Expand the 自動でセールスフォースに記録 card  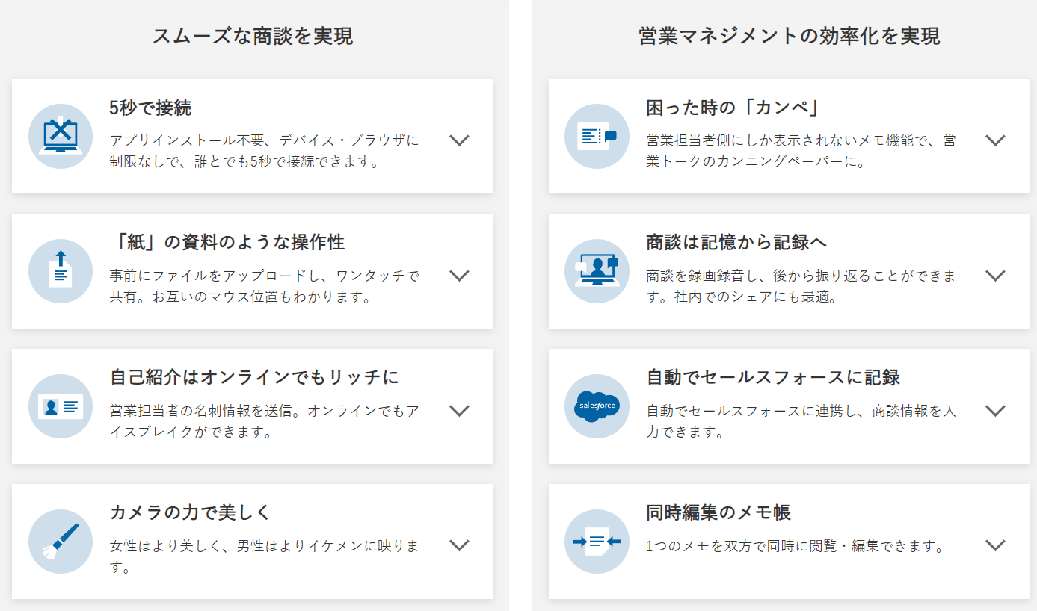[x=995, y=410]
